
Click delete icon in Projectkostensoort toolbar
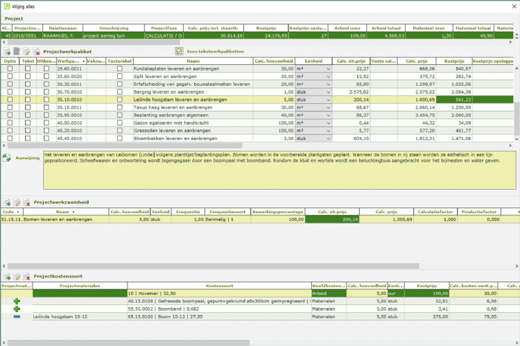(x=27, y=275)
